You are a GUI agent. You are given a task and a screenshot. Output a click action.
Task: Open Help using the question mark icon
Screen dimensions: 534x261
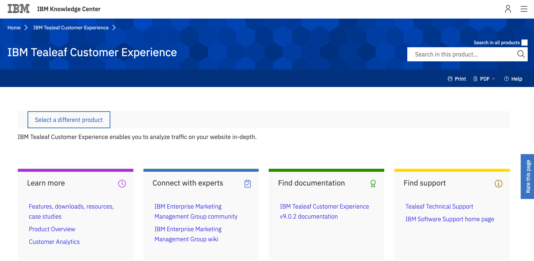tap(506, 78)
